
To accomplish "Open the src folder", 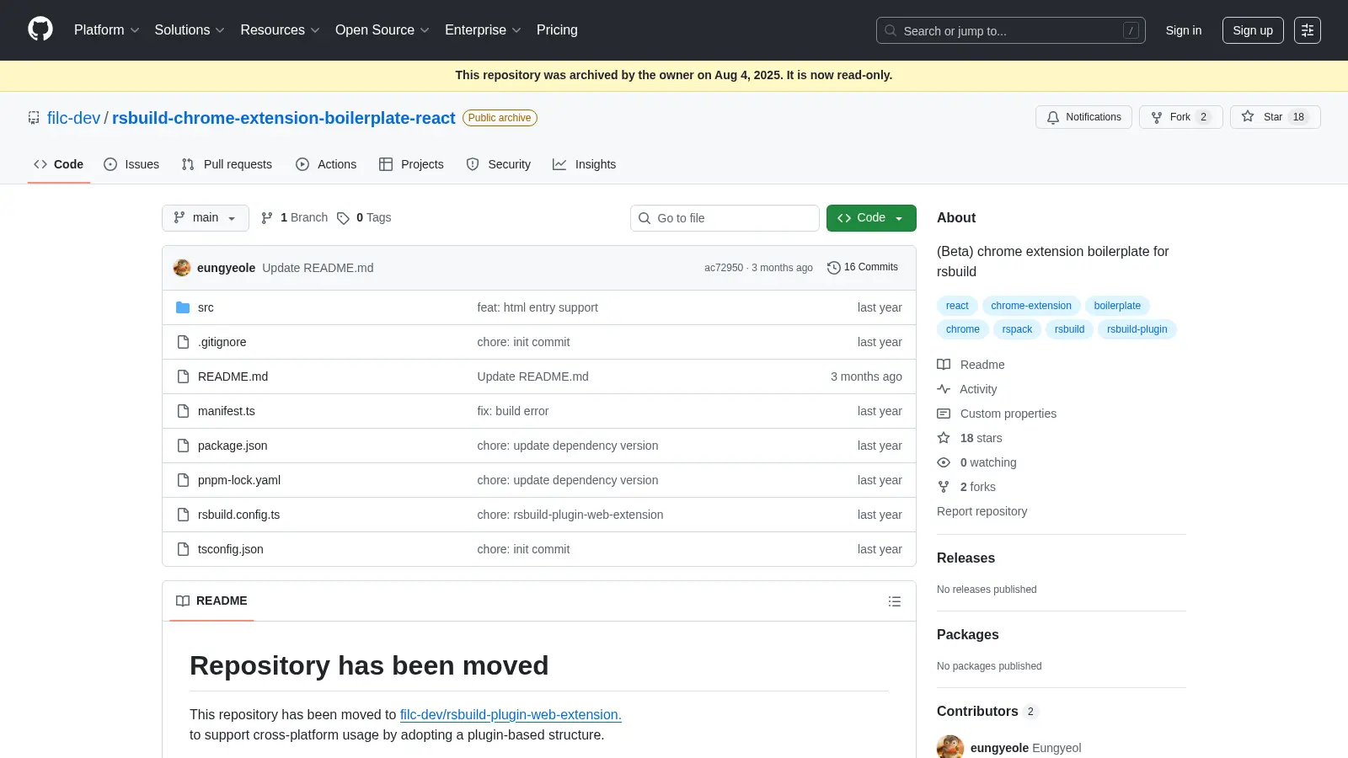I will pos(206,307).
